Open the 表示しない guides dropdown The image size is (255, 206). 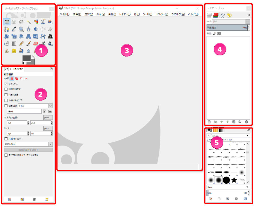[x=28, y=144]
